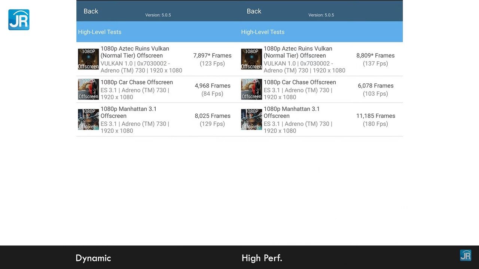Click the JR logo in the top-left corner
479x269 pixels.
(x=19, y=20)
